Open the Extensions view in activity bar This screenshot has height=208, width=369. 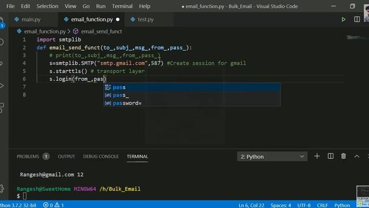click(2, 107)
